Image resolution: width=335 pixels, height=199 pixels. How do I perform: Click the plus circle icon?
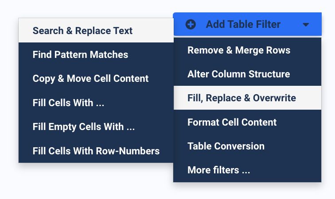(191, 24)
